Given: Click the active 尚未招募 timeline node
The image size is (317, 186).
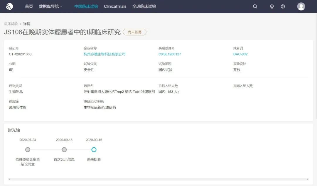Looking at the screenshot, I should pyautogui.click(x=94, y=150).
